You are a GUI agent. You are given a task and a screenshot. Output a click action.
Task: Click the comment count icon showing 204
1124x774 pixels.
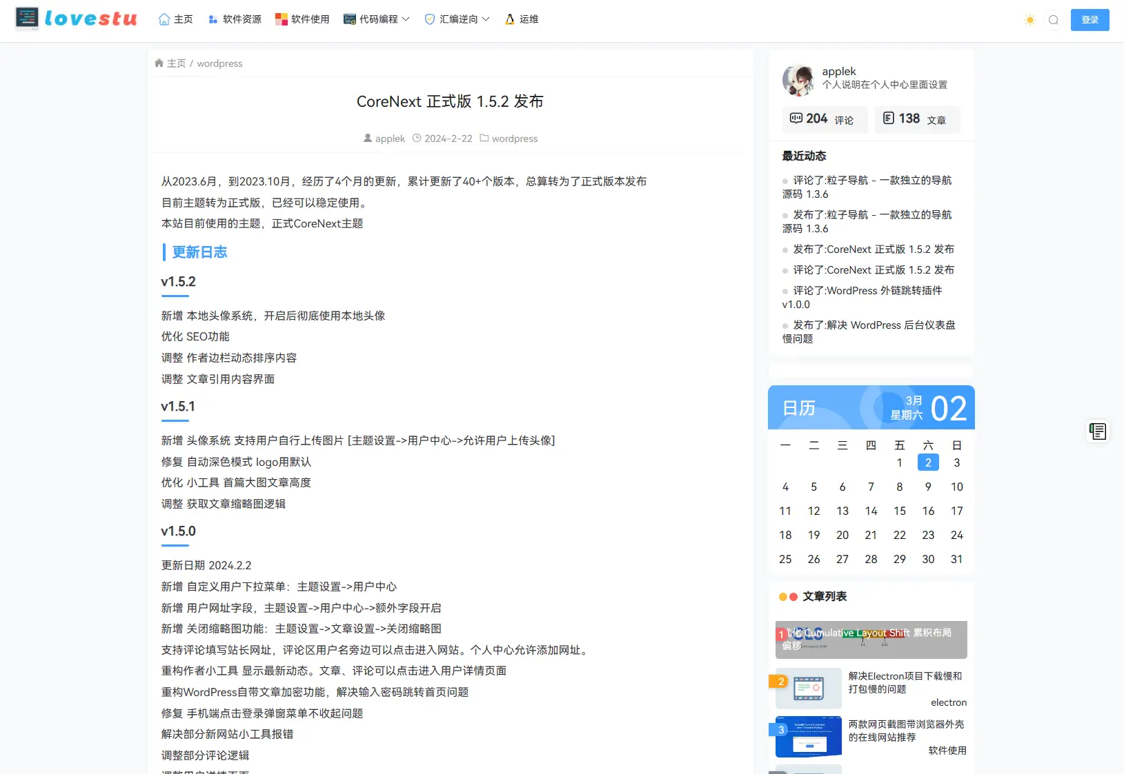tap(797, 118)
